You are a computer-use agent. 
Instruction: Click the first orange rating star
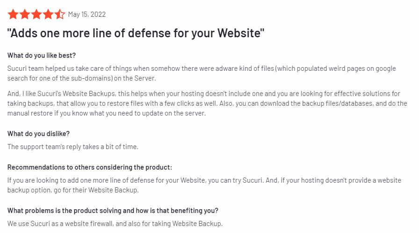click(x=13, y=14)
